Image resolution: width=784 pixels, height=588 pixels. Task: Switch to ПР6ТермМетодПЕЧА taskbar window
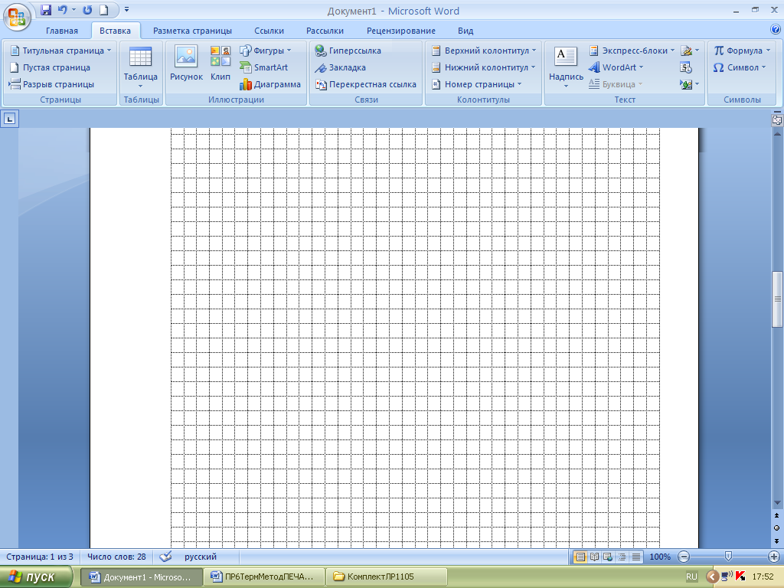click(264, 577)
